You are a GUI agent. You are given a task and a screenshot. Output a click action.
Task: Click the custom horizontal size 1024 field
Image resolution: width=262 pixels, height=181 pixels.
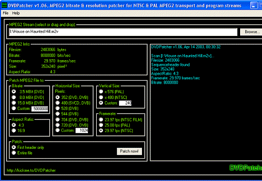coord(82,131)
